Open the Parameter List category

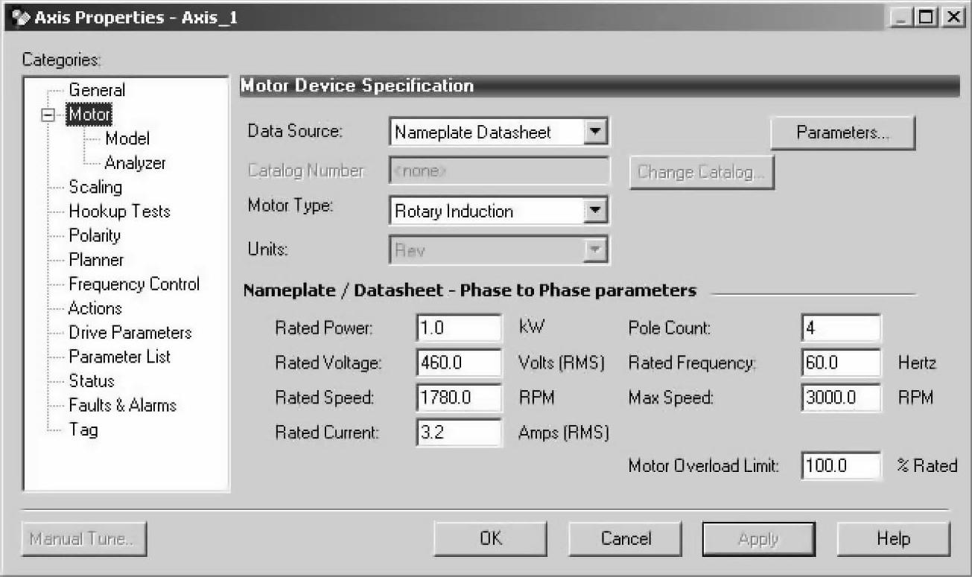[x=119, y=357]
